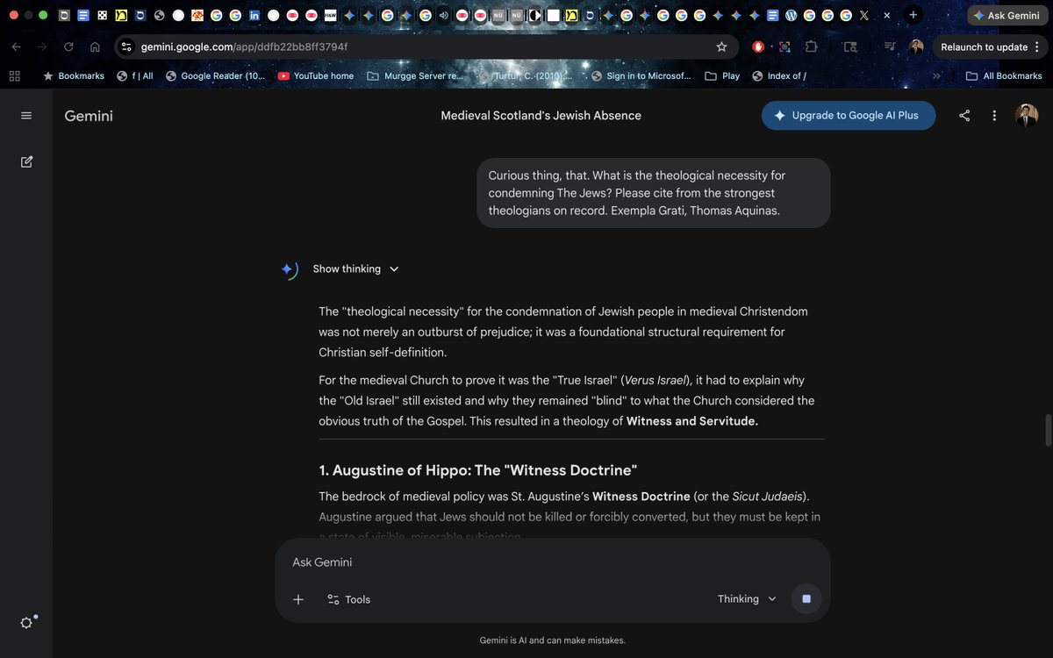Open the Chrome three-dot menu
The image size is (1053, 658).
1037,47
